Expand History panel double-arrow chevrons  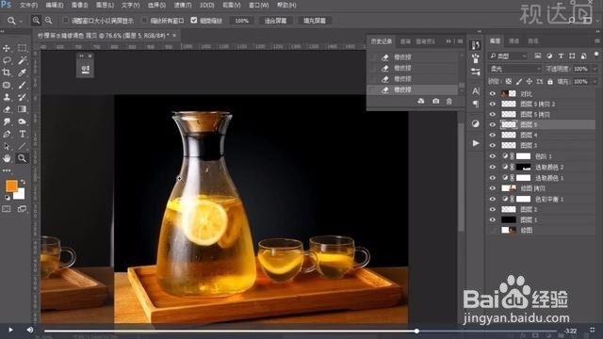[448, 41]
